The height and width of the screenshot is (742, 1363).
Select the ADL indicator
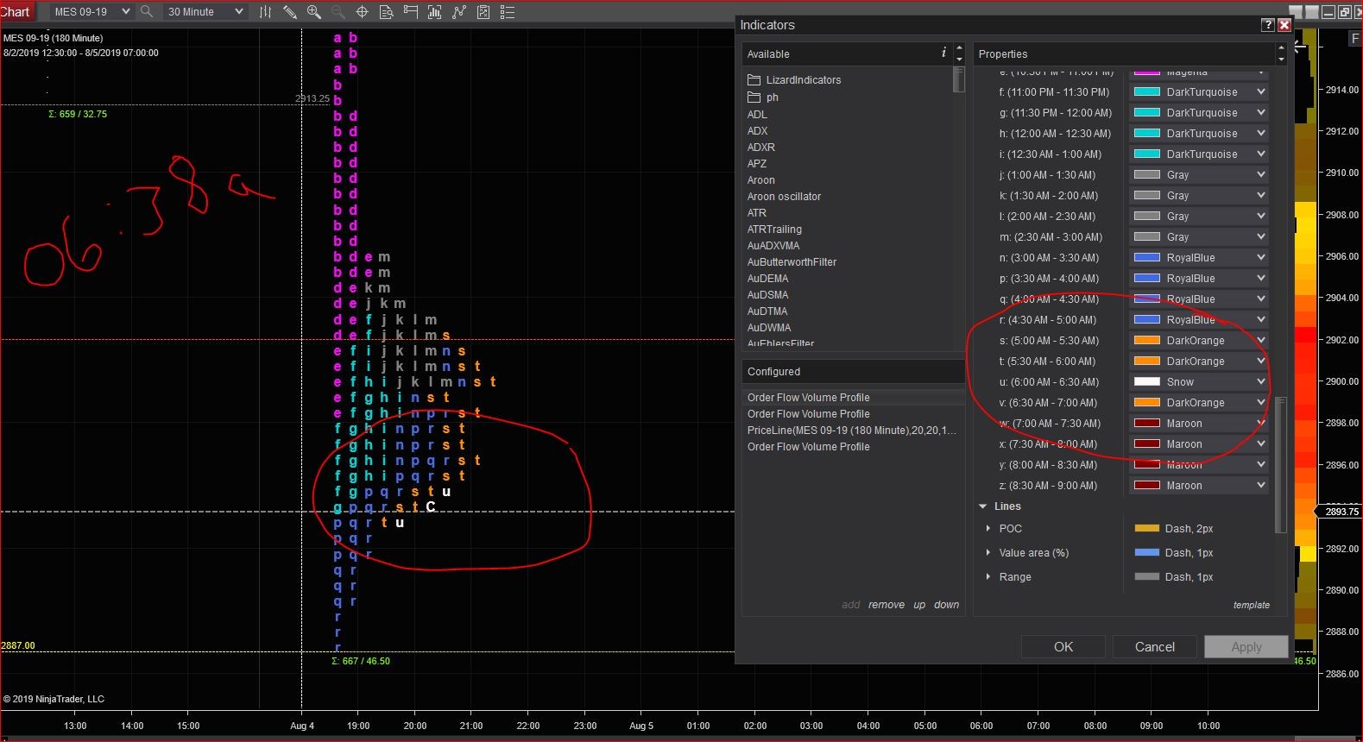coord(757,115)
